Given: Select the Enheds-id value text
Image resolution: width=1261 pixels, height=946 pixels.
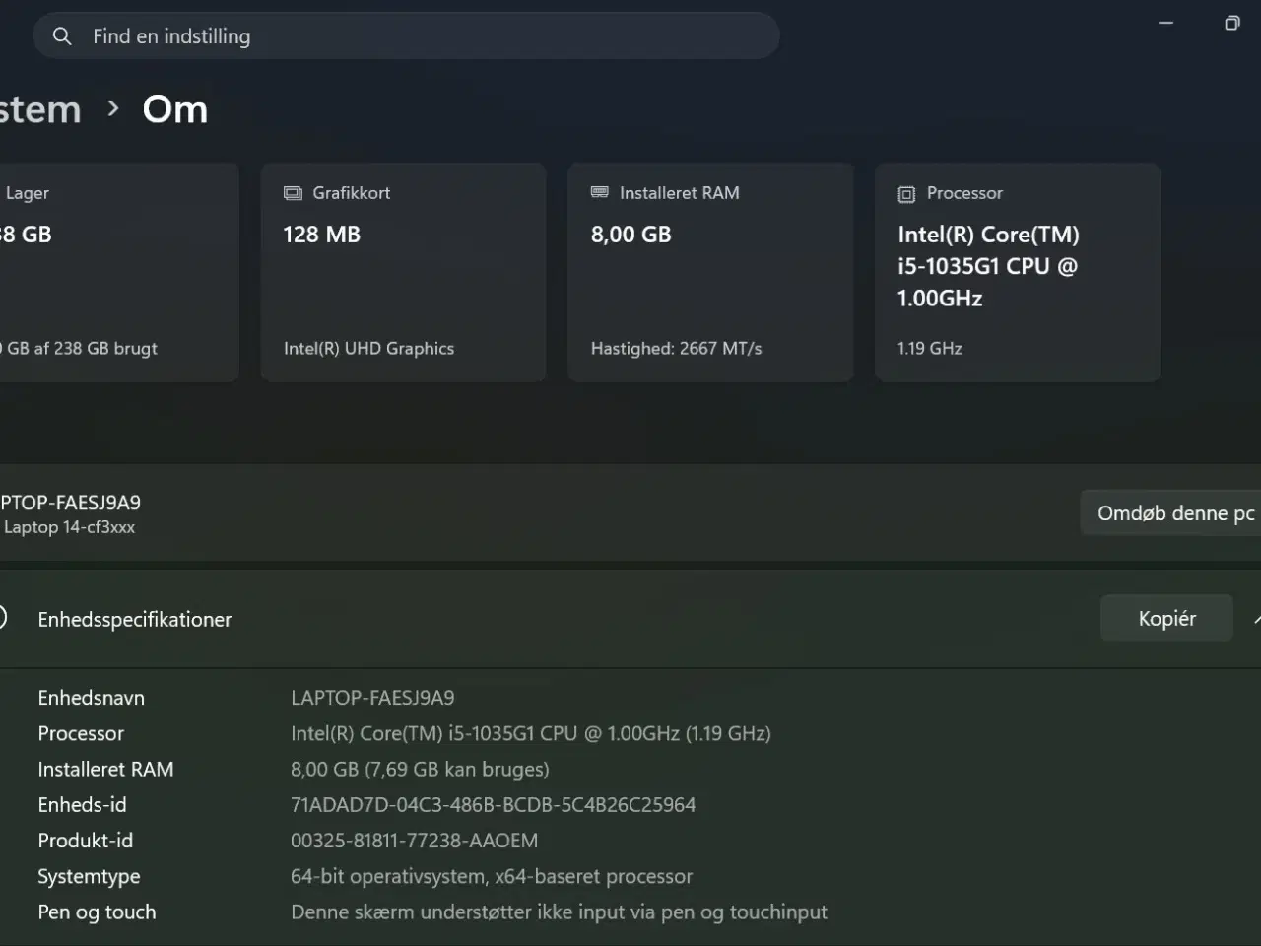Looking at the screenshot, I should click(x=493, y=805).
